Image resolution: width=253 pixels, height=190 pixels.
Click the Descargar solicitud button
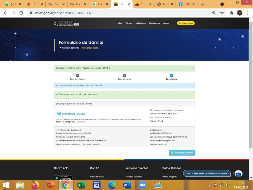click(x=182, y=153)
